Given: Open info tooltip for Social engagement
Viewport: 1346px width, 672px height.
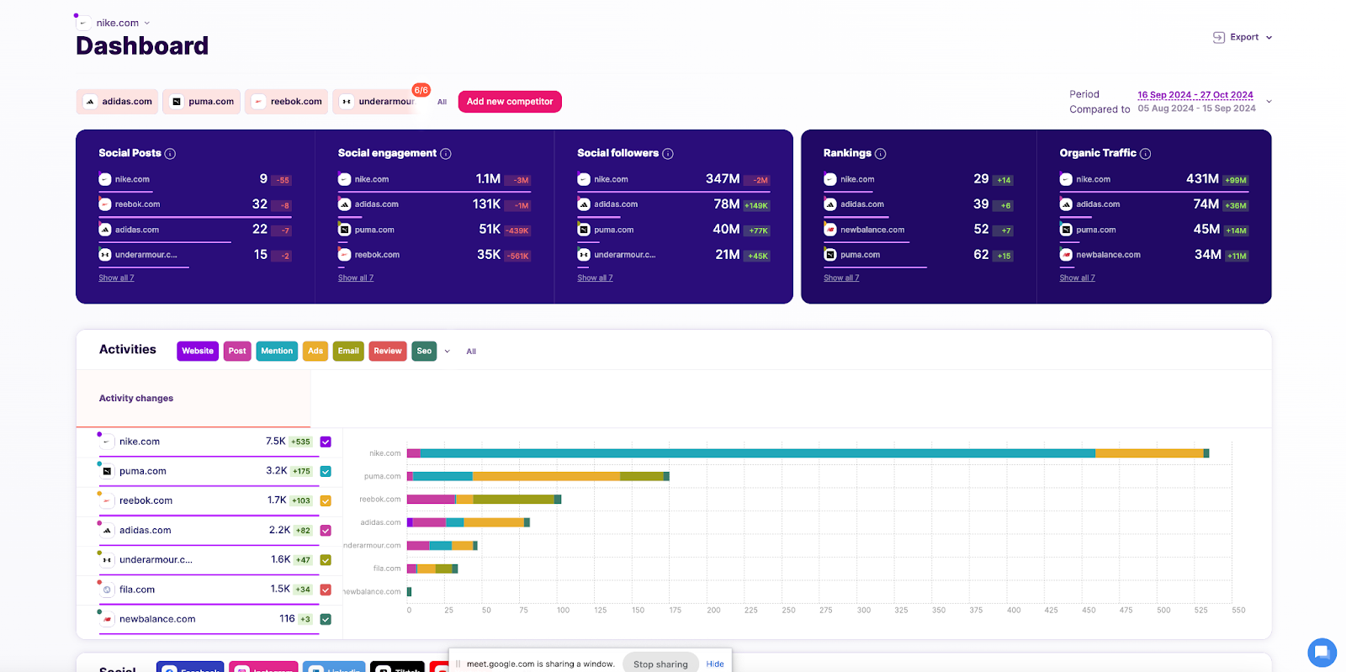Looking at the screenshot, I should [446, 153].
